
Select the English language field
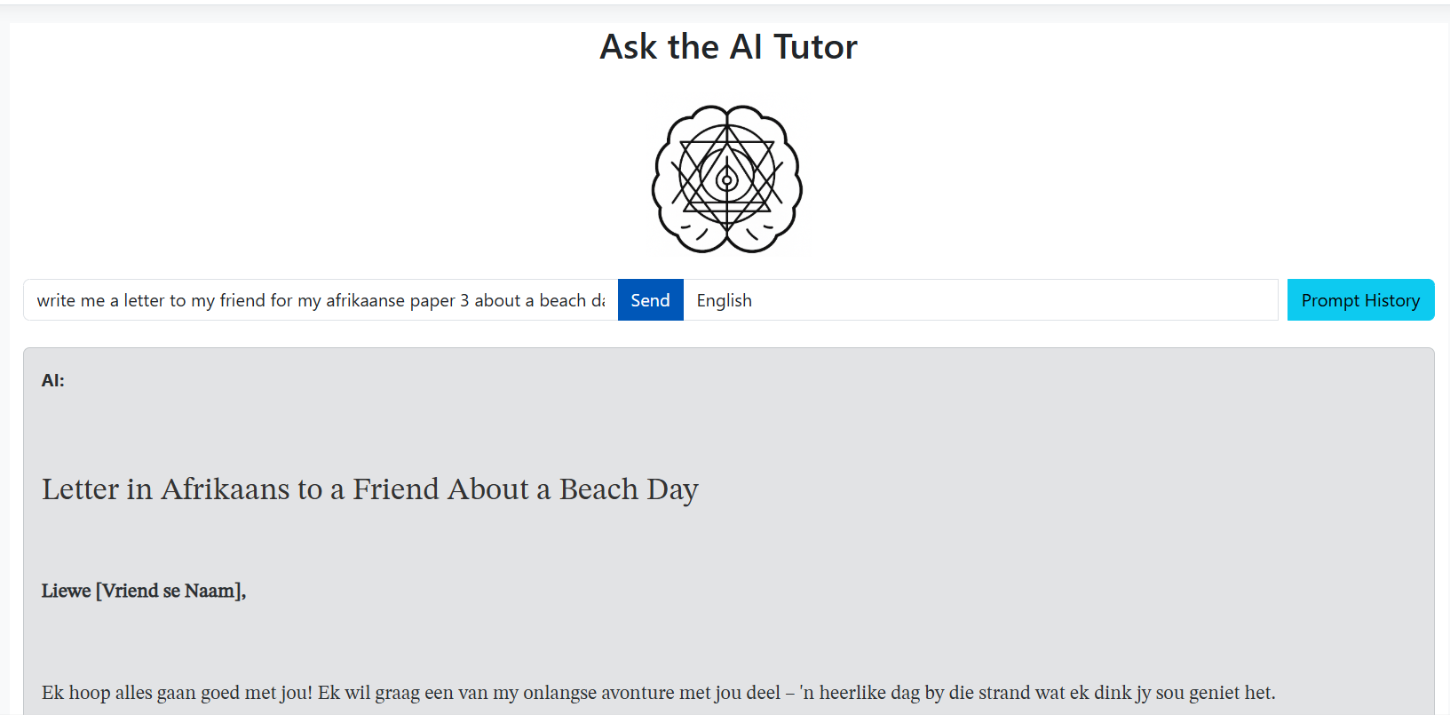tap(980, 300)
